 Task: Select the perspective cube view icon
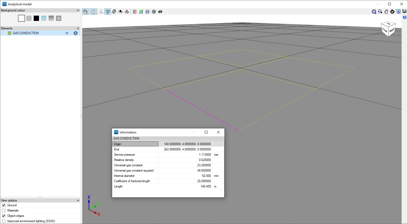[x=108, y=12]
